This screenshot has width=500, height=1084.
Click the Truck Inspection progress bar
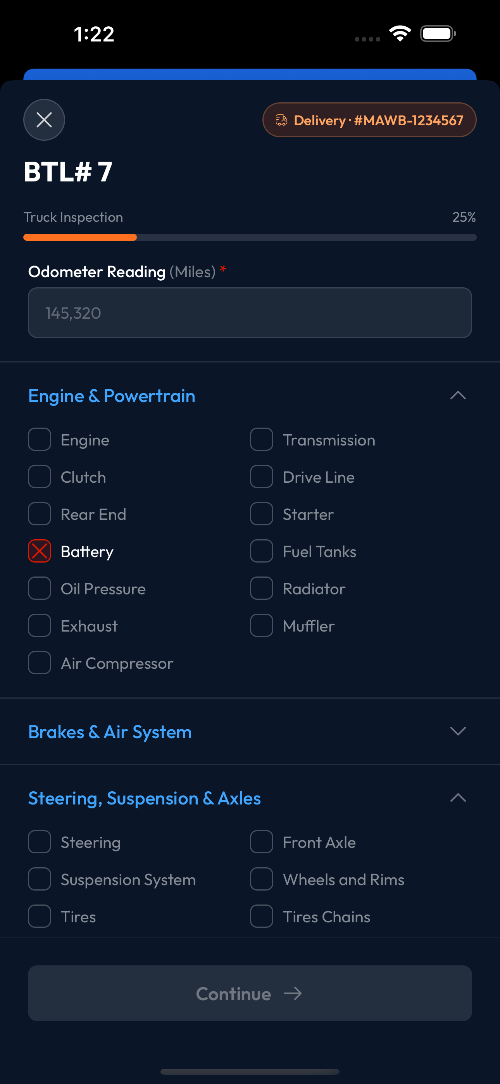(250, 237)
